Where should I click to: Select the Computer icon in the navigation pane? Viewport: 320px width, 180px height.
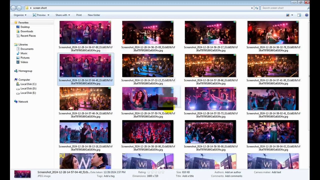pyautogui.click(x=16, y=80)
